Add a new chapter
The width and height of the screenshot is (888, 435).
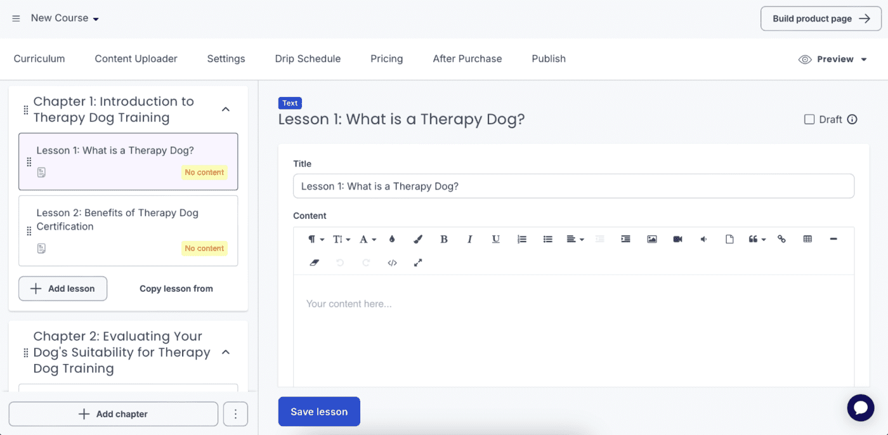pos(114,414)
